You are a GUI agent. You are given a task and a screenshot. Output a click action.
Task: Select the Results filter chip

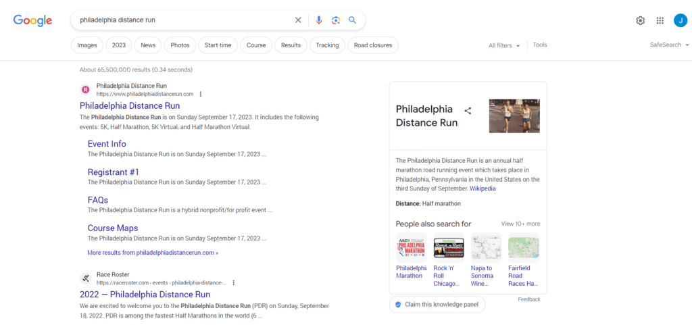(x=291, y=45)
